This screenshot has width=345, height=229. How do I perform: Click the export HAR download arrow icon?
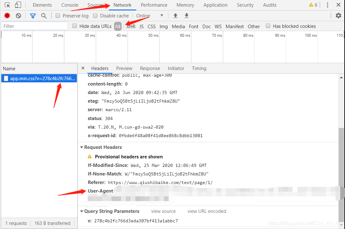(x=186, y=16)
